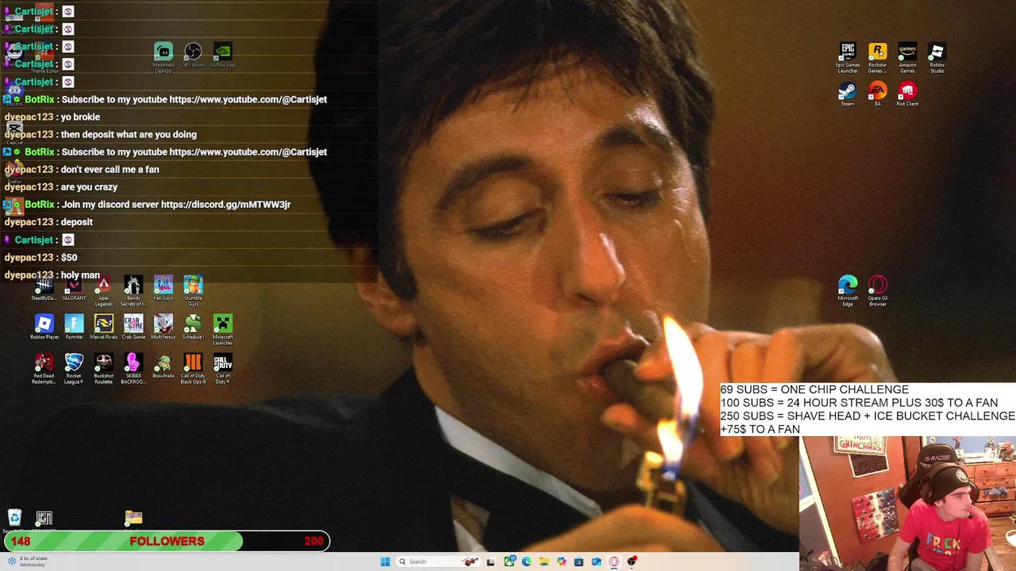The height and width of the screenshot is (571, 1016).
Task: Select the Crab Game shortcut
Action: click(133, 327)
